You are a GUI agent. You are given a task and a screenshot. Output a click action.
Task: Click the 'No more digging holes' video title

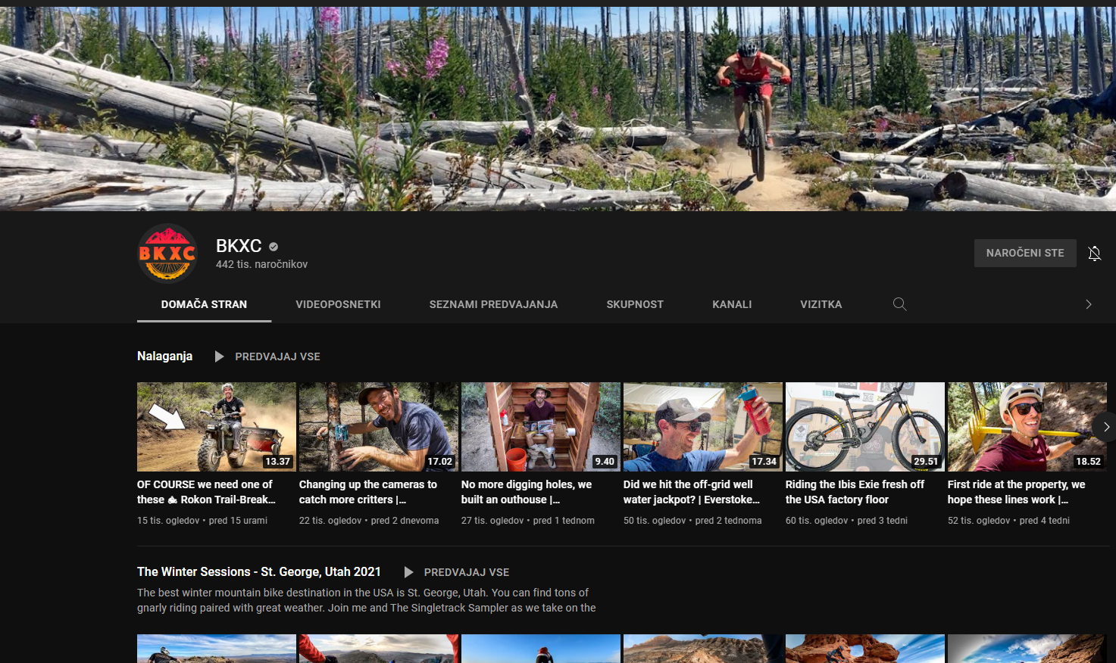coord(527,492)
